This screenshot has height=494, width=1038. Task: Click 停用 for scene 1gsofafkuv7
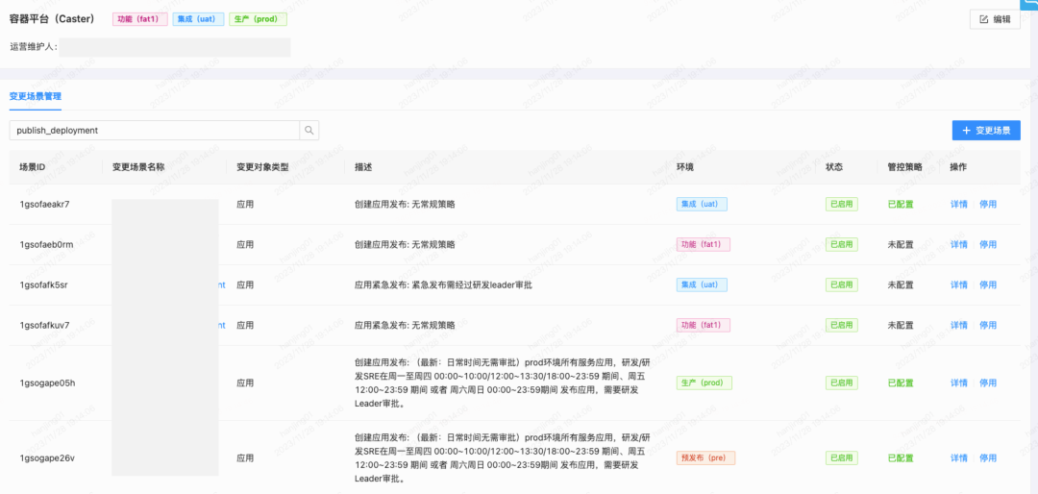pyautogui.click(x=988, y=326)
